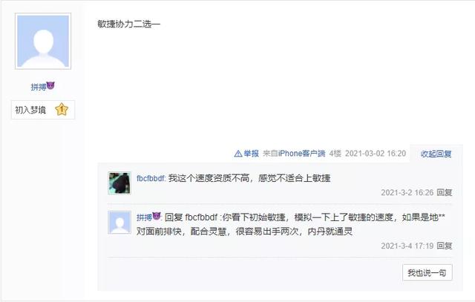Screen dimensions: 475x302
Task: Collapse replies with 收起回复
Action: click(436, 154)
